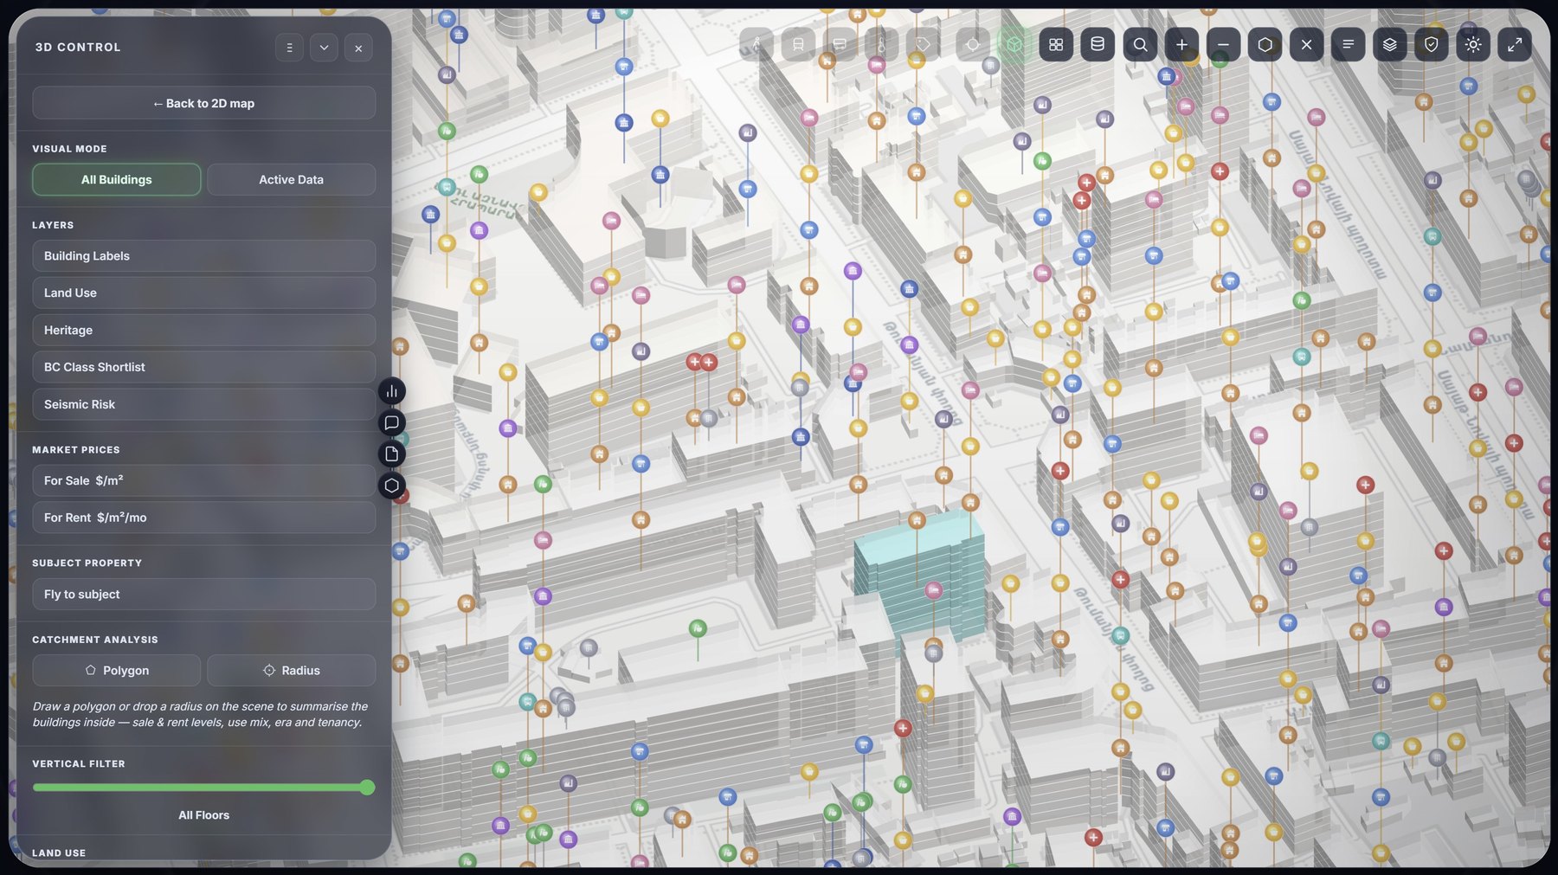Close the 3D Control panel
This screenshot has width=1558, height=875.
pyautogui.click(x=359, y=48)
